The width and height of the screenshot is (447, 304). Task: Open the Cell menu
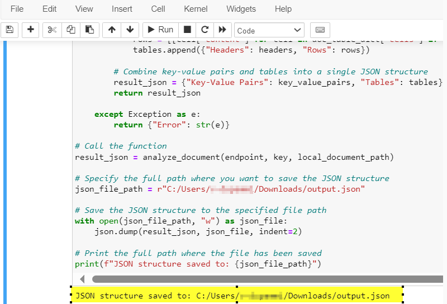(x=158, y=9)
